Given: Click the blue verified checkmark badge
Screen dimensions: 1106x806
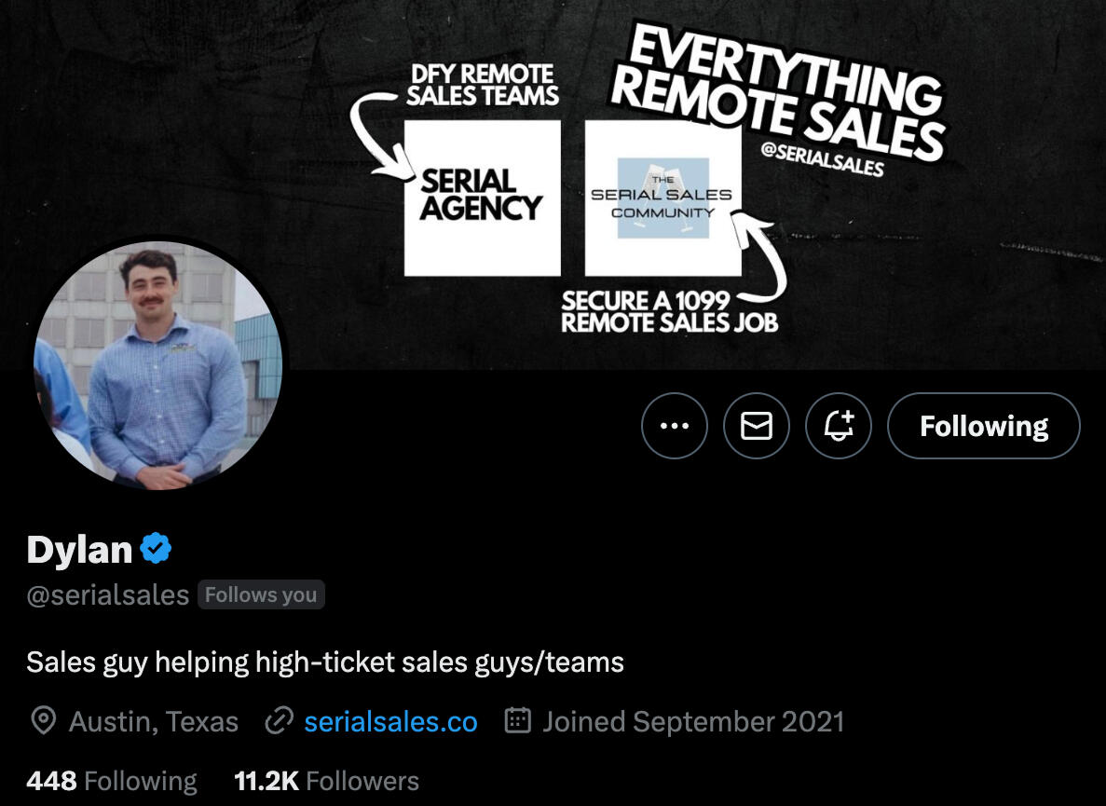Looking at the screenshot, I should (x=156, y=549).
